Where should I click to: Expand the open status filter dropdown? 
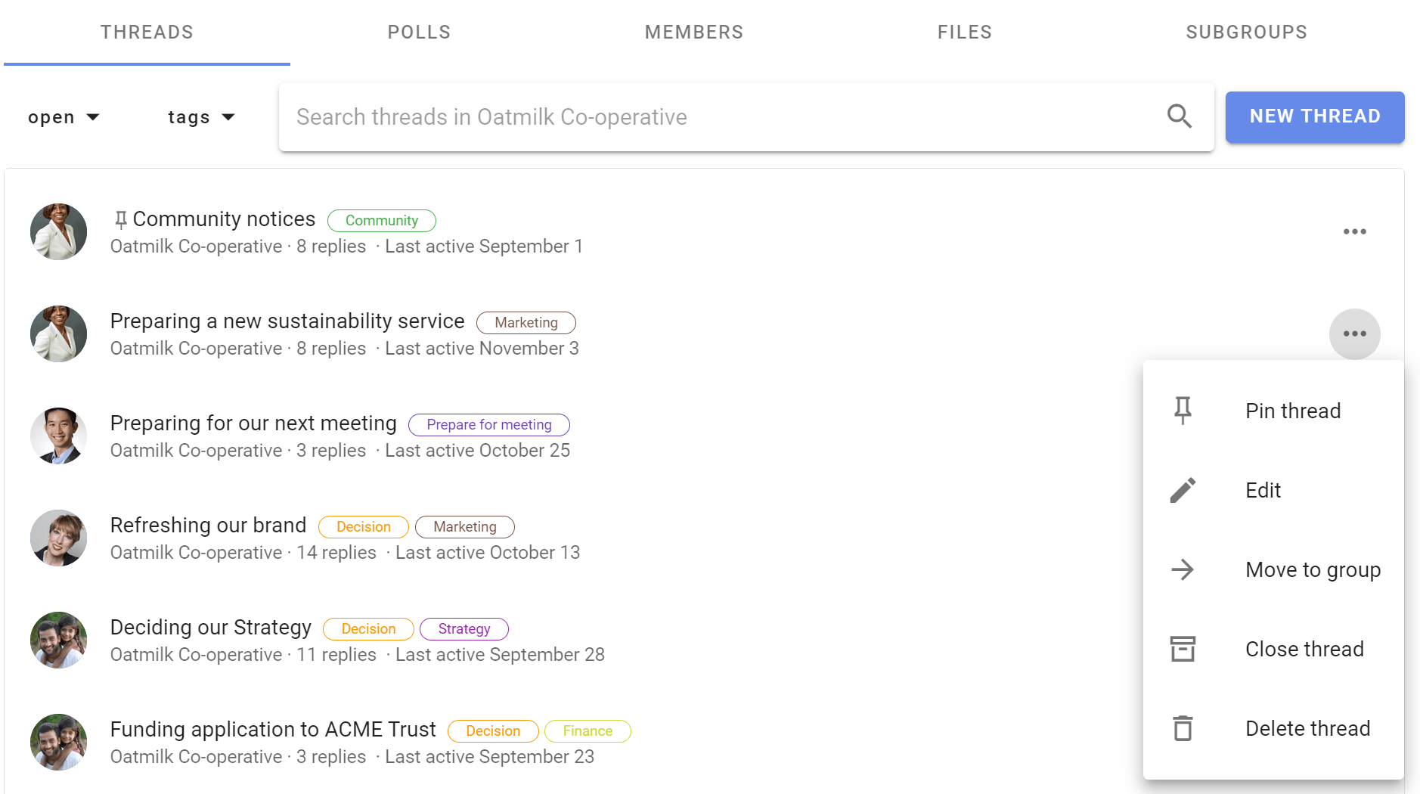pyautogui.click(x=64, y=117)
